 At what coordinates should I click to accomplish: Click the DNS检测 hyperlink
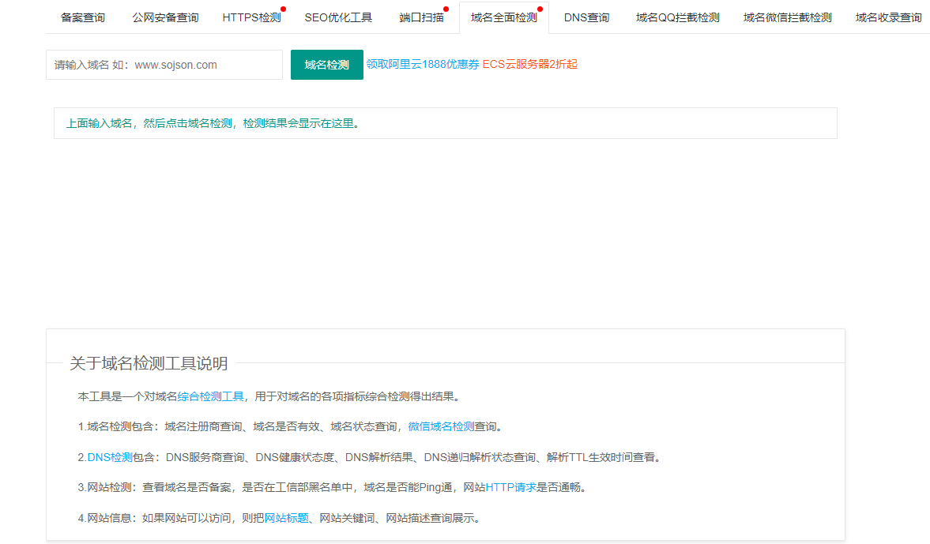pos(110,457)
